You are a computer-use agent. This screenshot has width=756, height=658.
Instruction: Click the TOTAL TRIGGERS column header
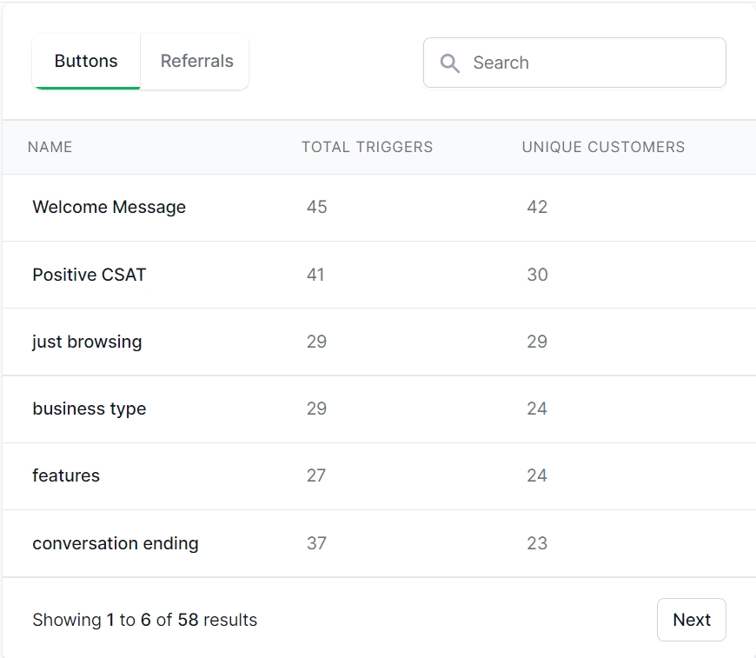pyautogui.click(x=367, y=147)
